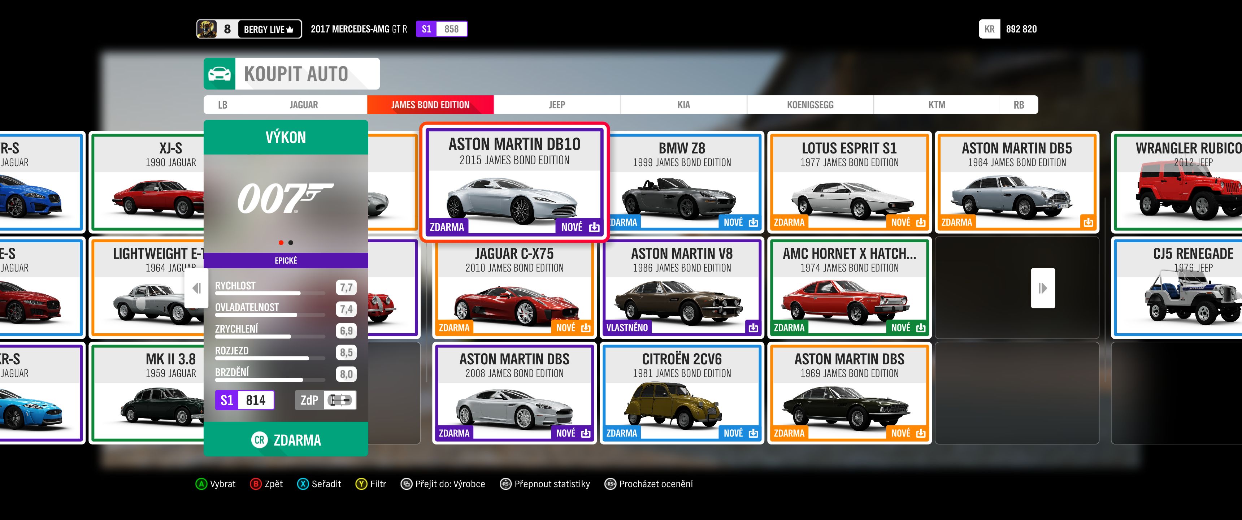The height and width of the screenshot is (520, 1242).
Task: Switch to the Jaguar manufacturer tab
Action: pyautogui.click(x=304, y=105)
